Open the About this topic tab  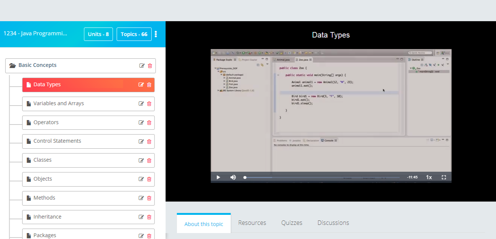[204, 224]
